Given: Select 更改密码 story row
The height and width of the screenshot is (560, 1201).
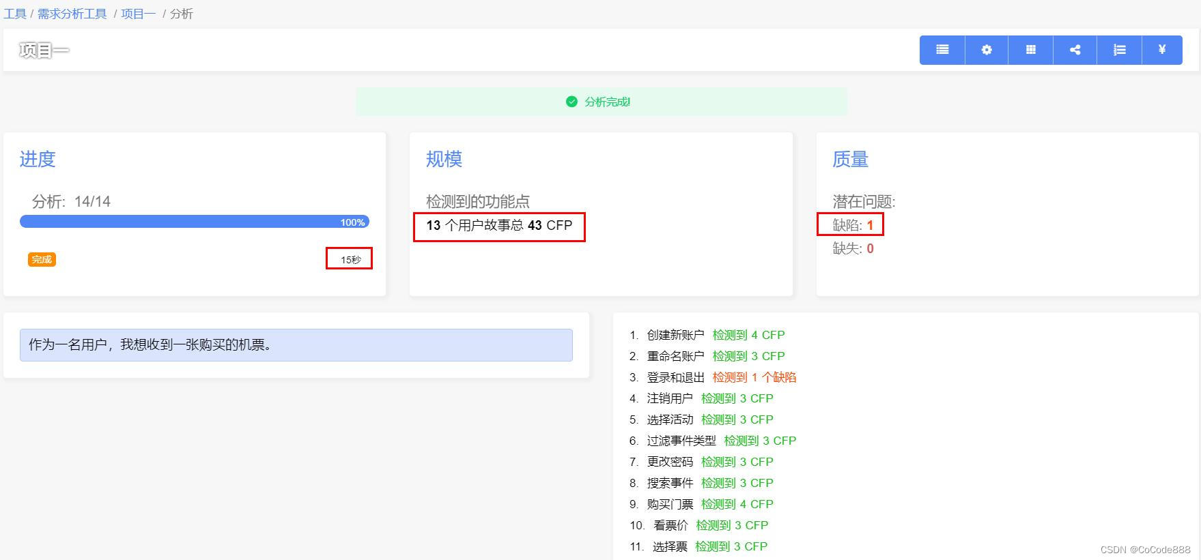Looking at the screenshot, I should [701, 462].
